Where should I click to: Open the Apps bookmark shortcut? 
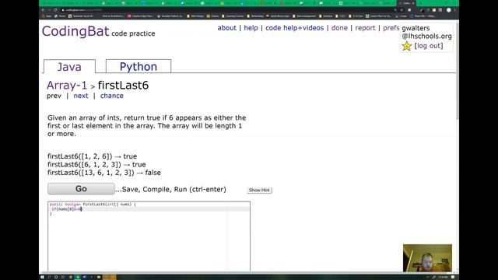(47, 16)
